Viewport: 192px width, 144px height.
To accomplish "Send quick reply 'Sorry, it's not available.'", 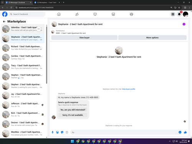I will pyautogui.click(x=73, y=115).
